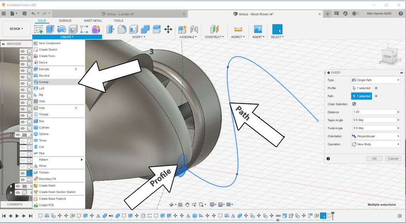The image size is (406, 223).
Task: Open the timeline settings gear
Action: point(400,215)
